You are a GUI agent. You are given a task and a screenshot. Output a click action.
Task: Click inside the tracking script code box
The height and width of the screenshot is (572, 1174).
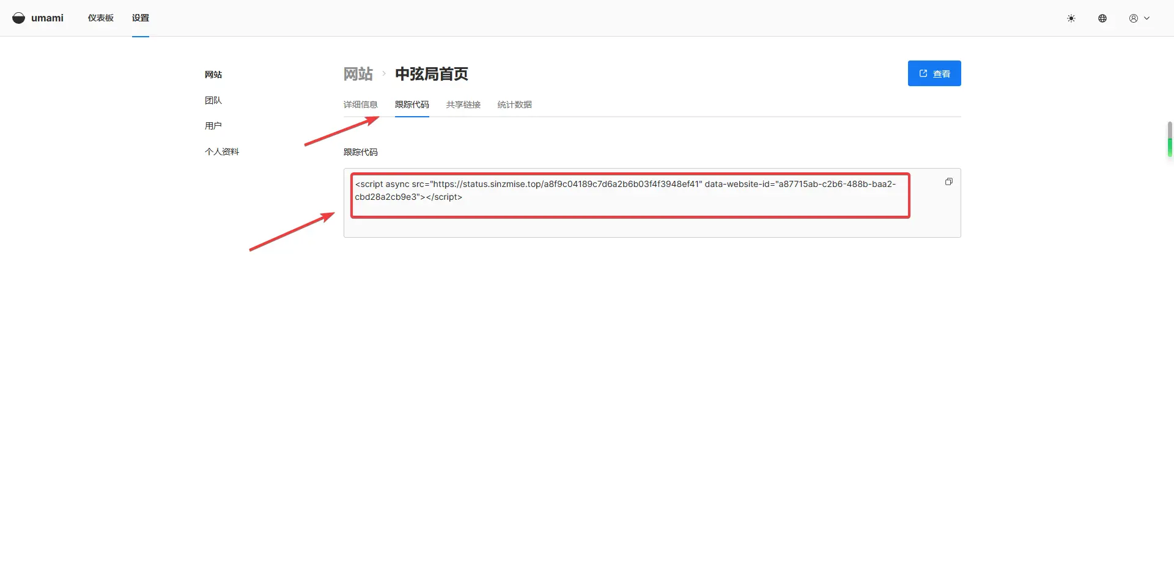(652, 203)
